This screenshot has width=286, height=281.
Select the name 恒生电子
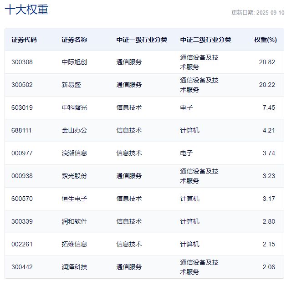[74, 199]
